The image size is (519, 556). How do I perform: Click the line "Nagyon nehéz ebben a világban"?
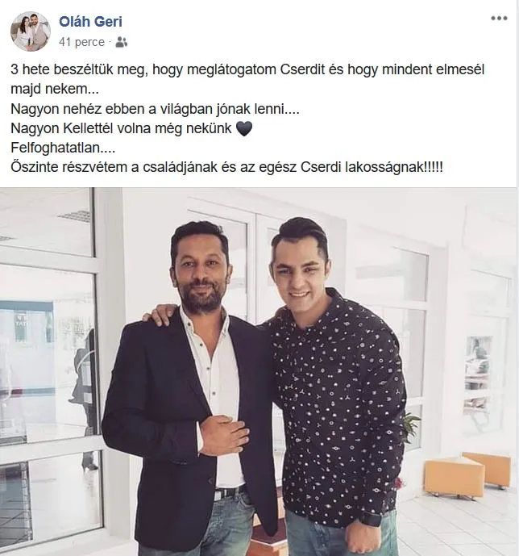(x=155, y=109)
